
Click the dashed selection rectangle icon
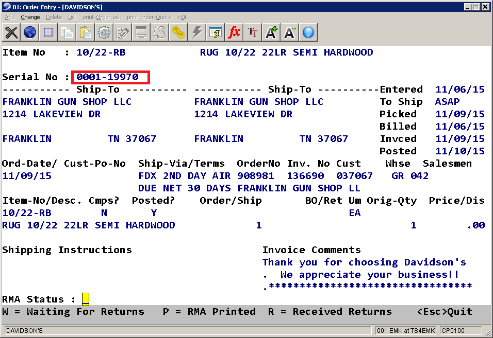click(48, 32)
